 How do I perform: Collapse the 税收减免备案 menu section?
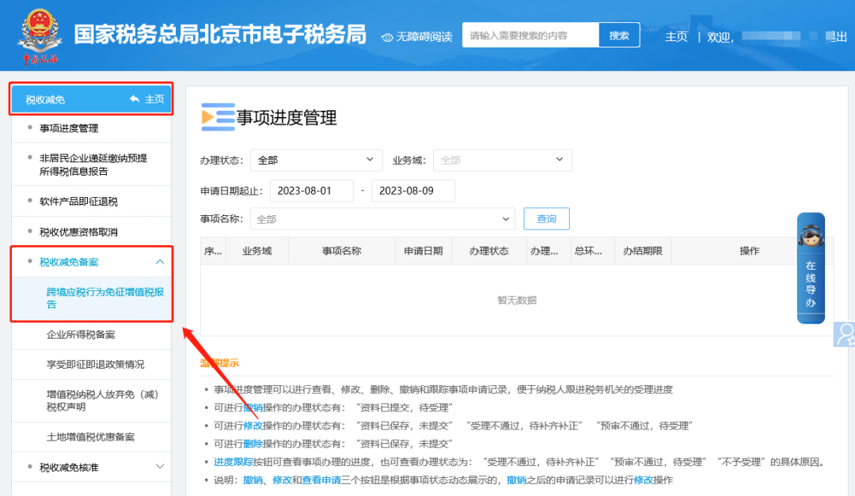[160, 262]
